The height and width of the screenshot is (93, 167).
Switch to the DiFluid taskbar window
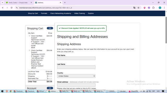pos(41,91)
